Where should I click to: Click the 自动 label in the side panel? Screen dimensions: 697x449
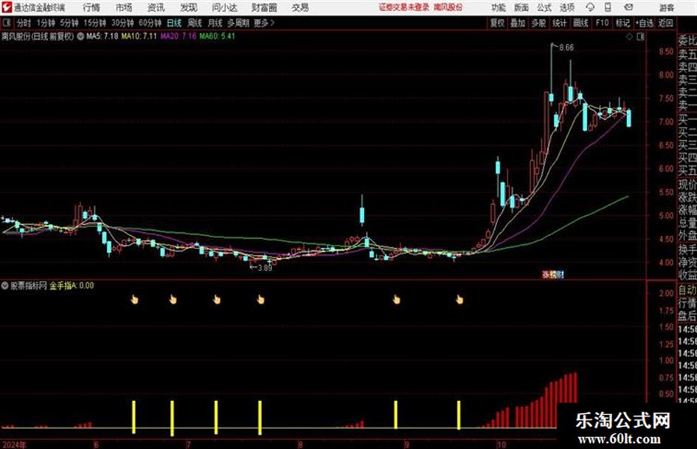[x=687, y=290]
